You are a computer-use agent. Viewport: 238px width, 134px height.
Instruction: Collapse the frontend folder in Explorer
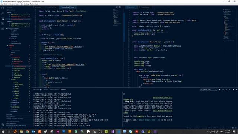[x=11, y=45]
